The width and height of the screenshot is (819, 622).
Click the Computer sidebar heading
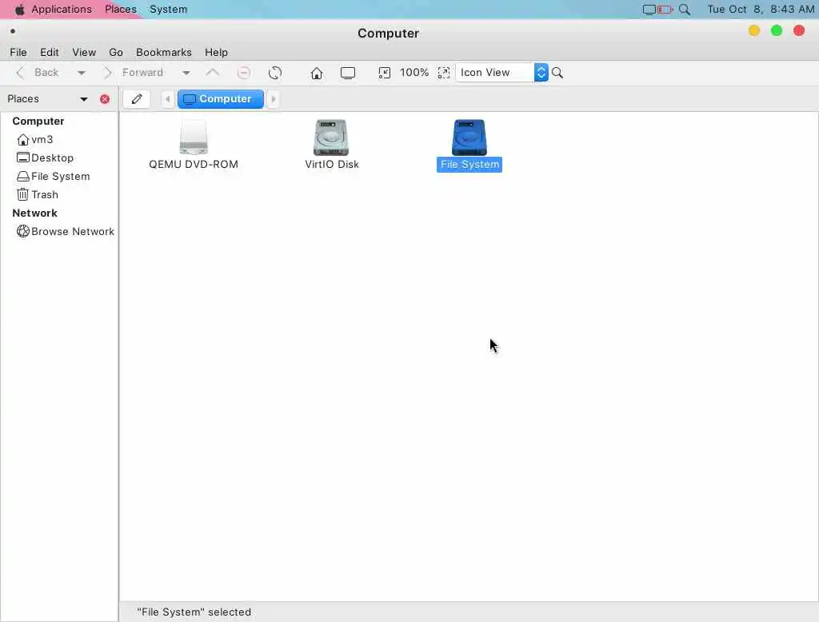[38, 122]
